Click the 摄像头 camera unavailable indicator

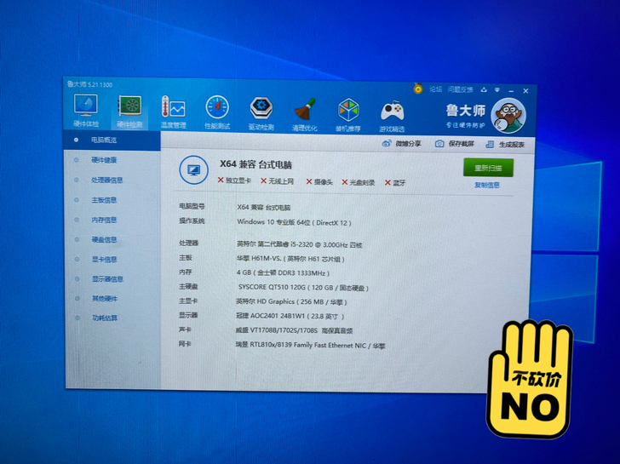point(319,182)
